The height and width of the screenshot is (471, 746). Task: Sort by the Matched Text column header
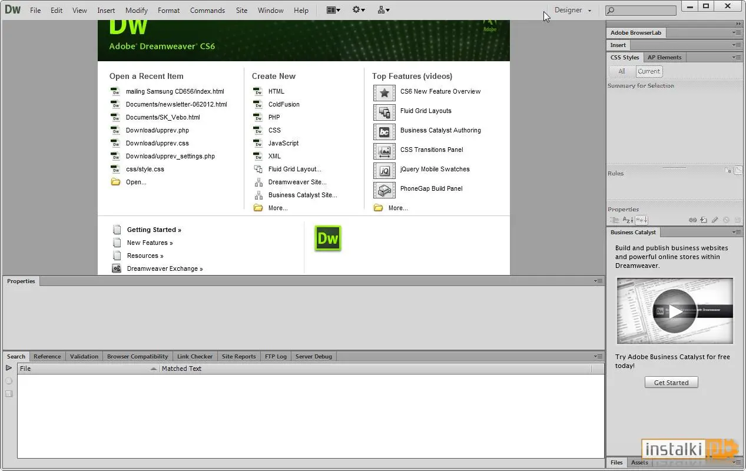pos(375,369)
